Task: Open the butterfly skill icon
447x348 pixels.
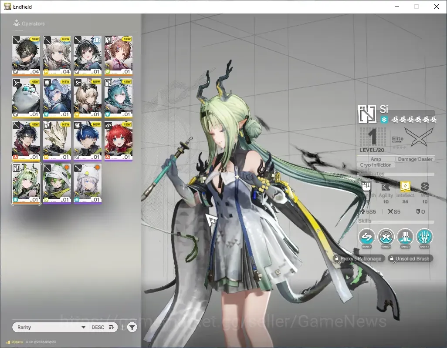Action: [386, 237]
